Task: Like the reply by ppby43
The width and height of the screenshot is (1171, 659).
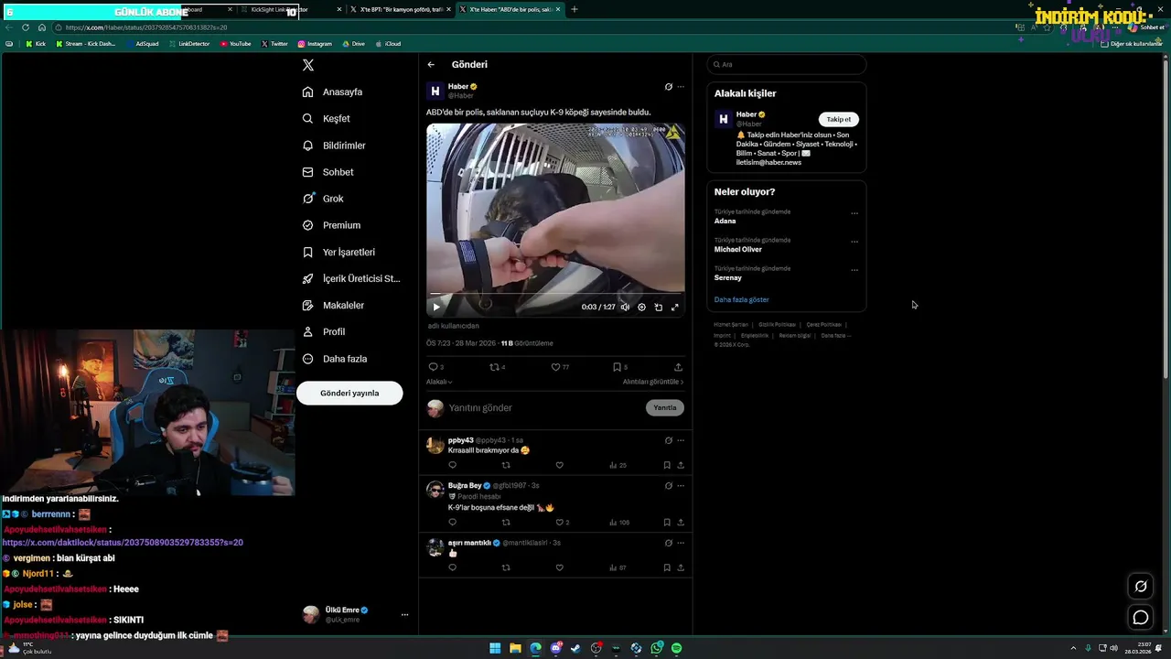Action: pos(559,465)
